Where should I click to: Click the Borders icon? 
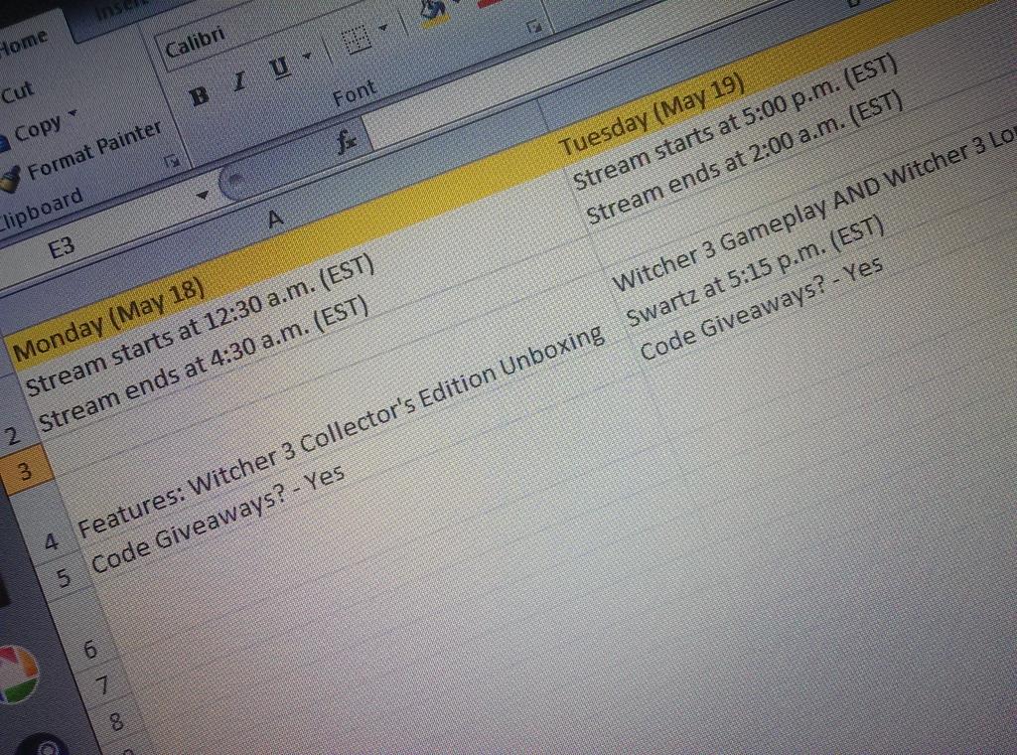pos(357,41)
